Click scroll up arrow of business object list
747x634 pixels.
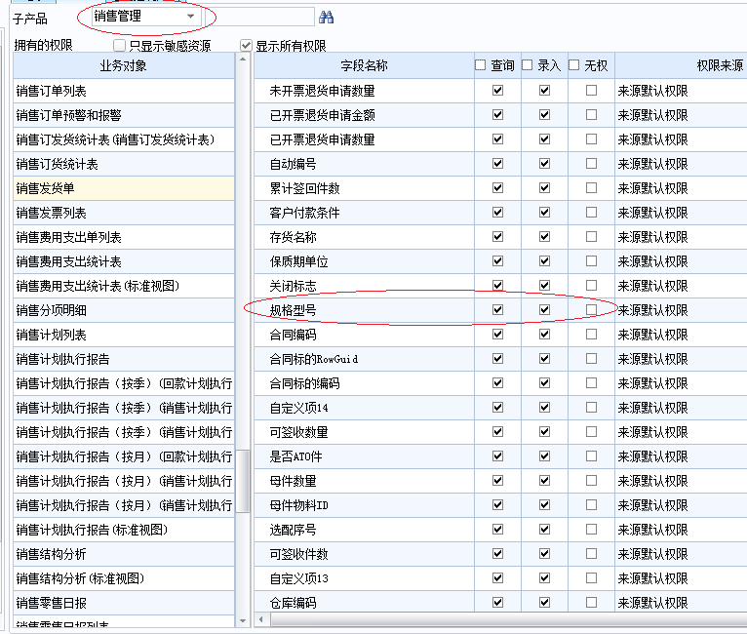point(243,60)
